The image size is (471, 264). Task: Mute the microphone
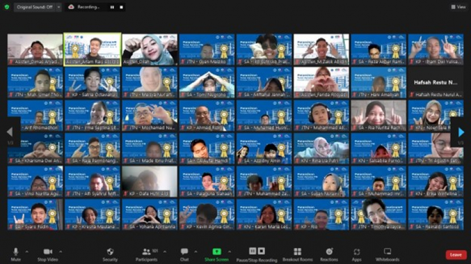tap(15, 252)
